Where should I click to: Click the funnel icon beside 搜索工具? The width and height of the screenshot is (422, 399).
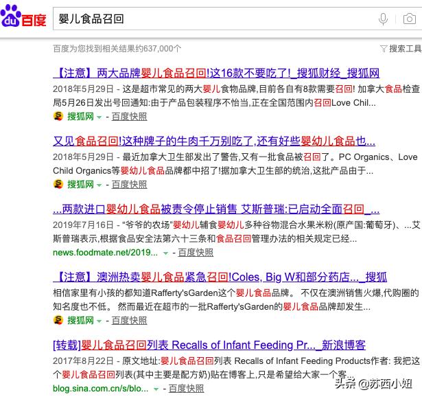[384, 49]
